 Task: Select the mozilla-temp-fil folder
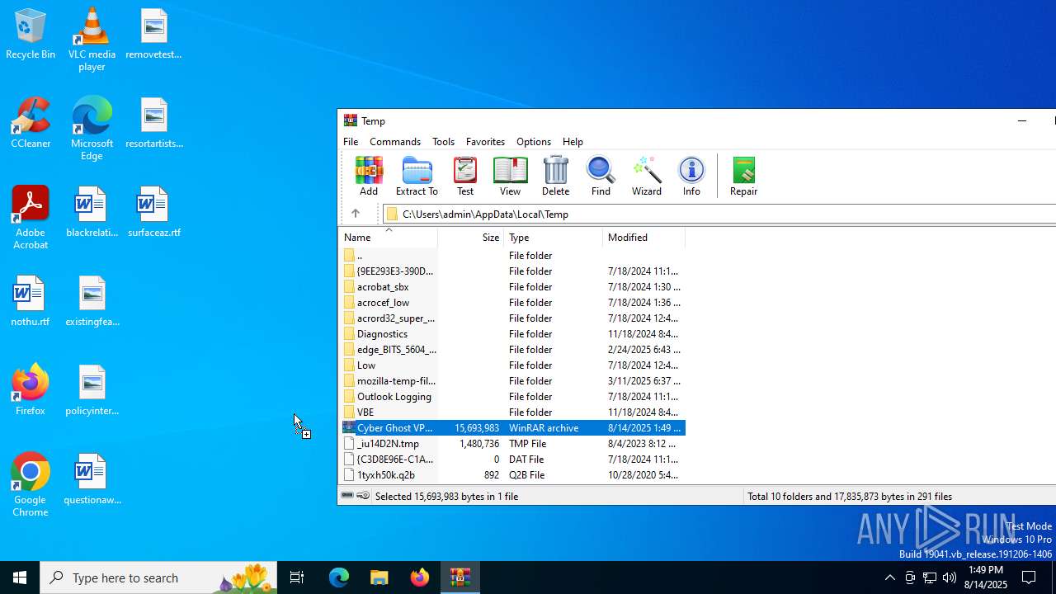tap(513, 381)
